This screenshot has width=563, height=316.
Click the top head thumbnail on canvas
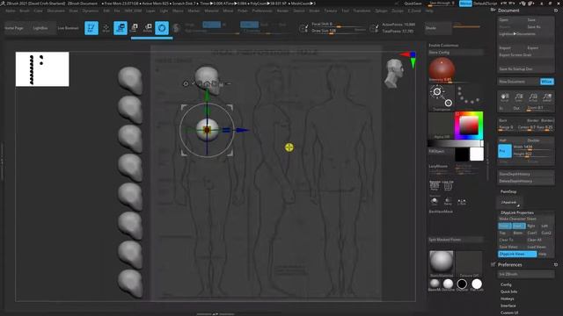[x=130, y=80]
